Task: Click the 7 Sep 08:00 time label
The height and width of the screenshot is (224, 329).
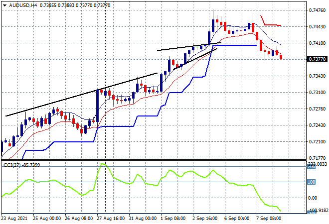Action: [269, 219]
